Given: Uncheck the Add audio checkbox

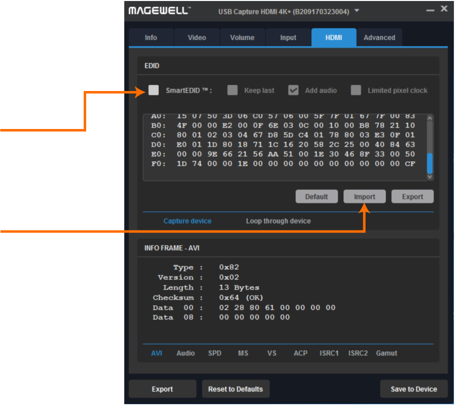Looking at the screenshot, I should (x=294, y=90).
